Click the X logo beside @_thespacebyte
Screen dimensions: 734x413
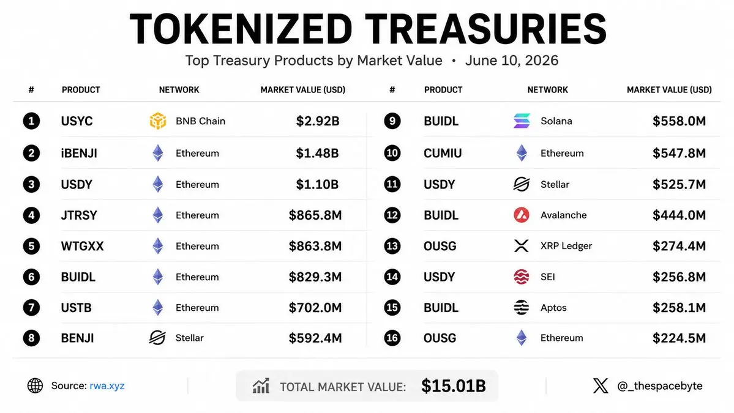pos(601,386)
